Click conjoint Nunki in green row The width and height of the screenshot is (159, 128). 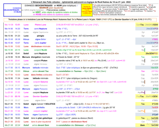pyautogui.click(x=40, y=50)
